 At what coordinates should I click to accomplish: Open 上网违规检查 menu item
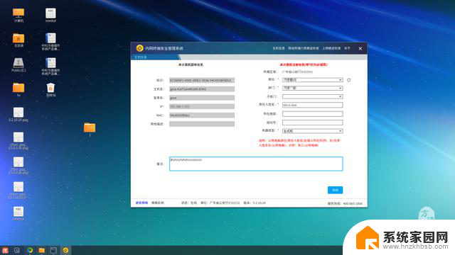pyautogui.click(x=331, y=48)
